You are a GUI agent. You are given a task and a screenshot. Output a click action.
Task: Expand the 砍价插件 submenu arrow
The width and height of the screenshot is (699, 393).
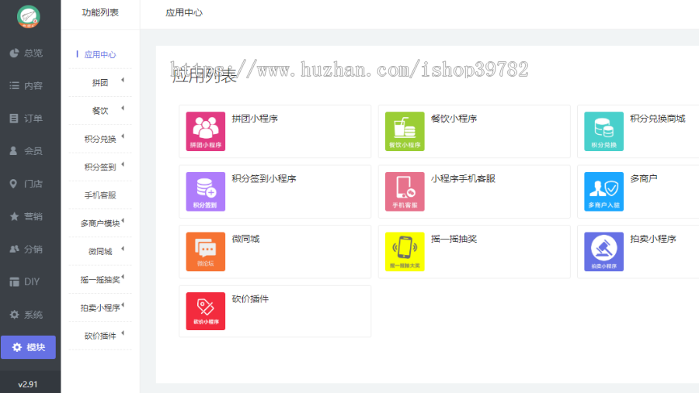[123, 333]
